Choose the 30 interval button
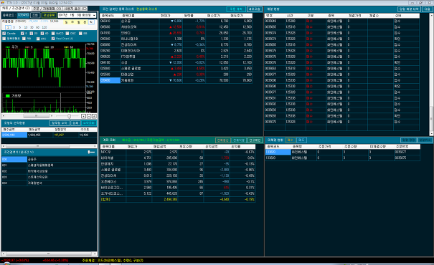The width and height of the screenshot is (434, 265). 32,27
